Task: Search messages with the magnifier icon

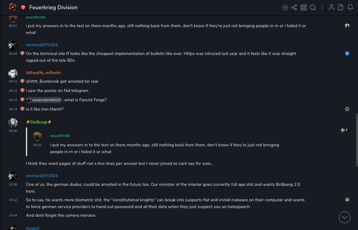Action: coord(313,7)
